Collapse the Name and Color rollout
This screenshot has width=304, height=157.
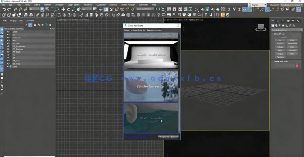pos(281,61)
